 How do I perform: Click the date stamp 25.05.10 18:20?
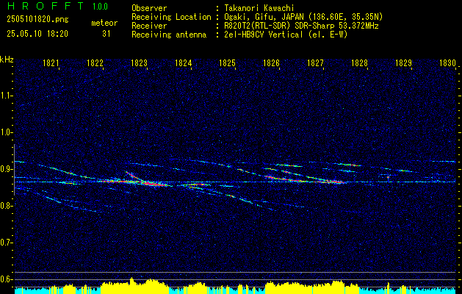(37, 34)
